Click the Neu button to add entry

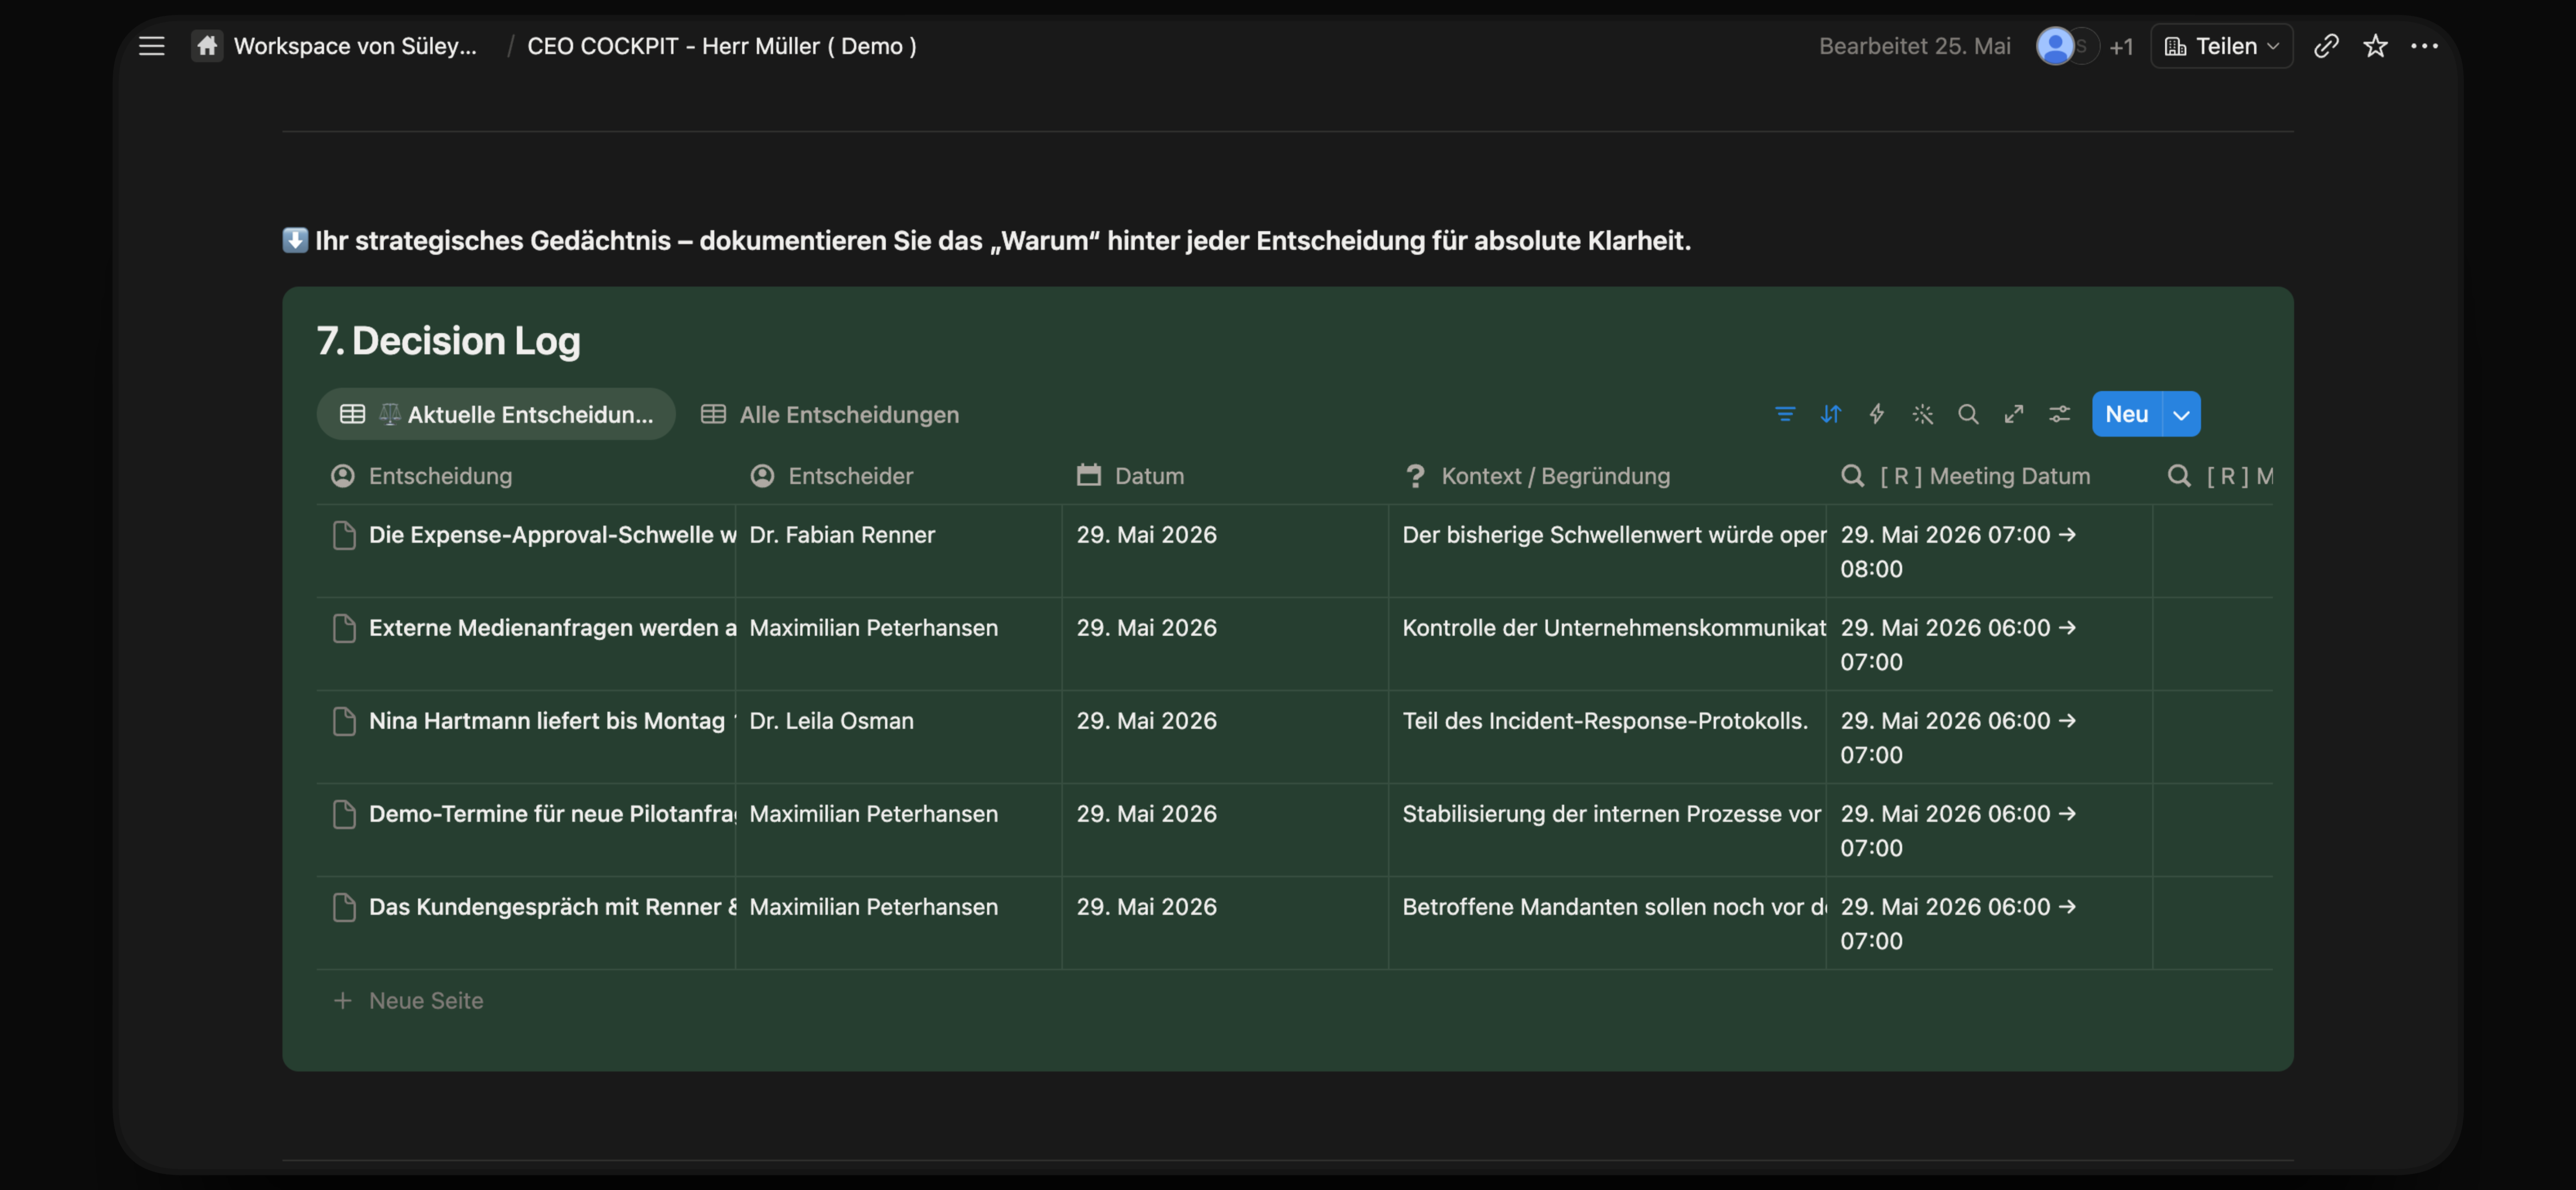click(2127, 414)
